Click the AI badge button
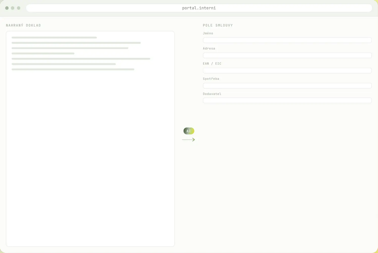The width and height of the screenshot is (378, 253). [x=189, y=131]
